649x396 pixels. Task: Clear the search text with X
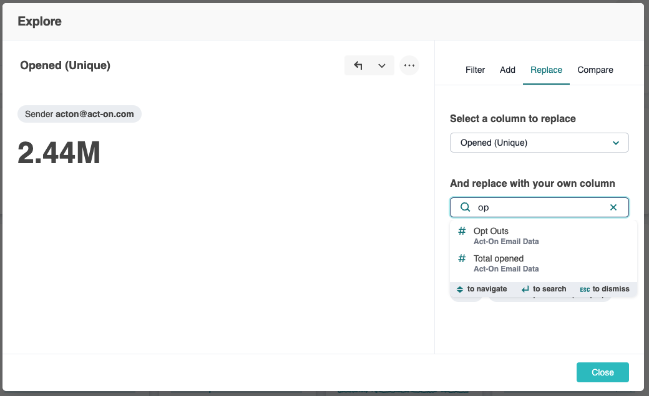613,207
